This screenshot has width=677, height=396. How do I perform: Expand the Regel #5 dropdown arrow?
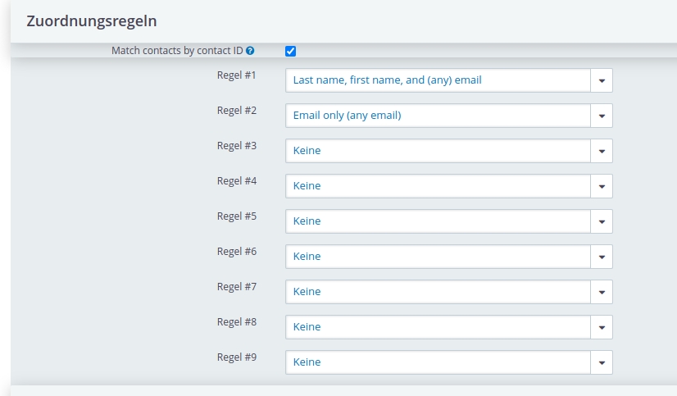(602, 221)
